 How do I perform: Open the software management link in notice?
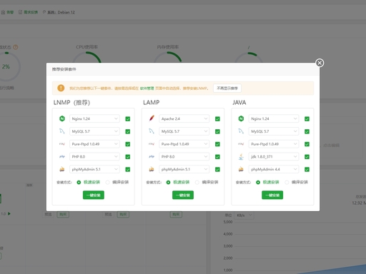147,88
